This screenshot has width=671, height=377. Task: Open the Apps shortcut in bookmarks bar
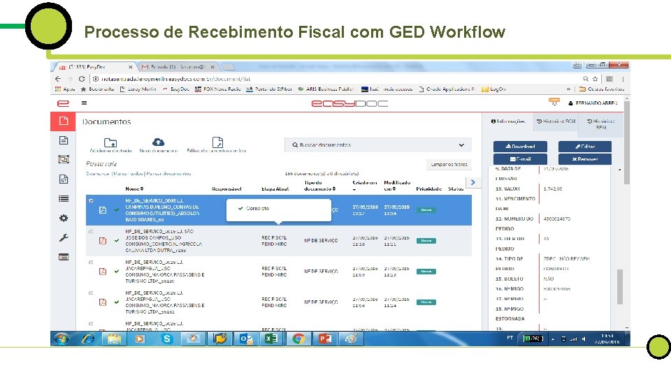pyautogui.click(x=64, y=89)
